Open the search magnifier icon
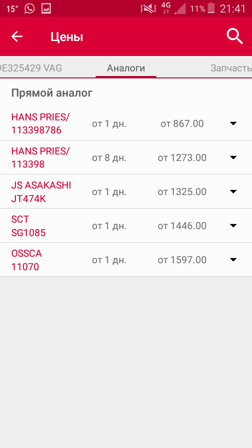252x448 pixels. coord(235,36)
